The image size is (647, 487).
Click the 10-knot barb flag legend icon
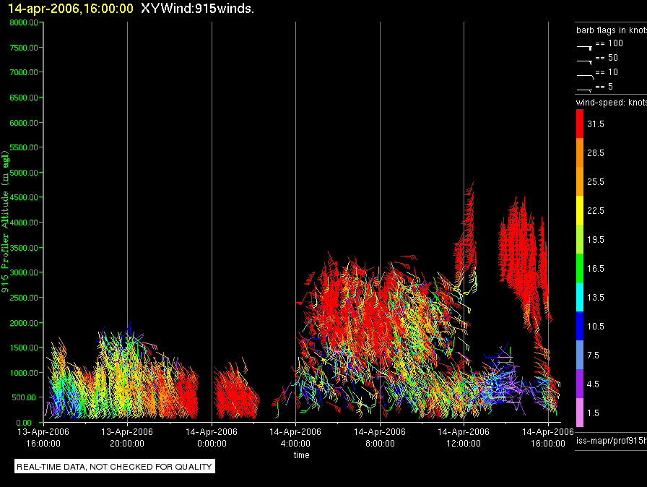pos(585,77)
